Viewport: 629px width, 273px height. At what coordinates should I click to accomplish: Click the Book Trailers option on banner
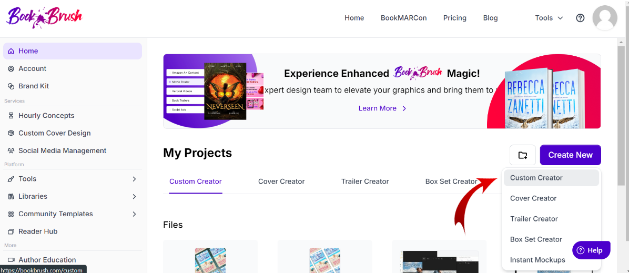pos(185,100)
